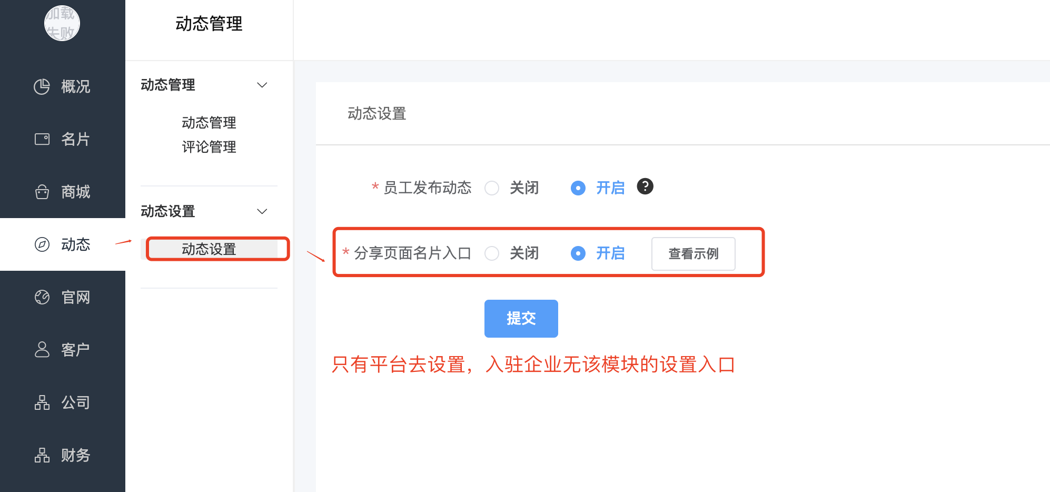Click the 查看示例 button
This screenshot has width=1050, height=492.
coord(694,253)
